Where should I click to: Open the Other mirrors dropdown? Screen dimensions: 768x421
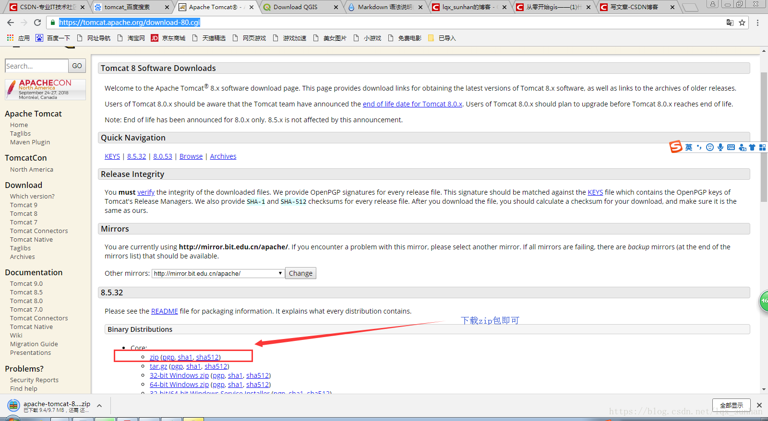[x=218, y=273]
